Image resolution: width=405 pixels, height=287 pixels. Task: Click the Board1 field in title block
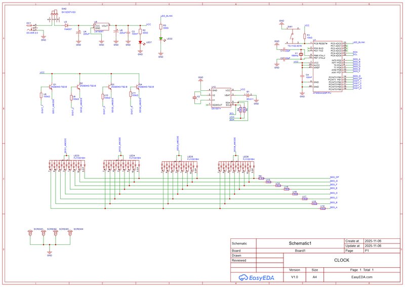[x=300, y=250]
